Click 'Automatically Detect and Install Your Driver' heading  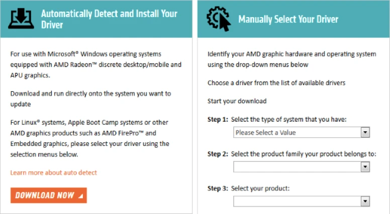[109, 19]
